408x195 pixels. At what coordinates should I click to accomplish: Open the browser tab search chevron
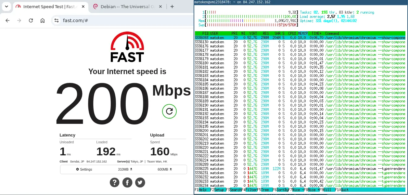point(6,6)
